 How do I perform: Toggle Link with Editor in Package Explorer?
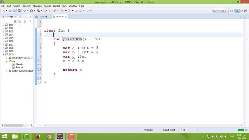[19, 21]
